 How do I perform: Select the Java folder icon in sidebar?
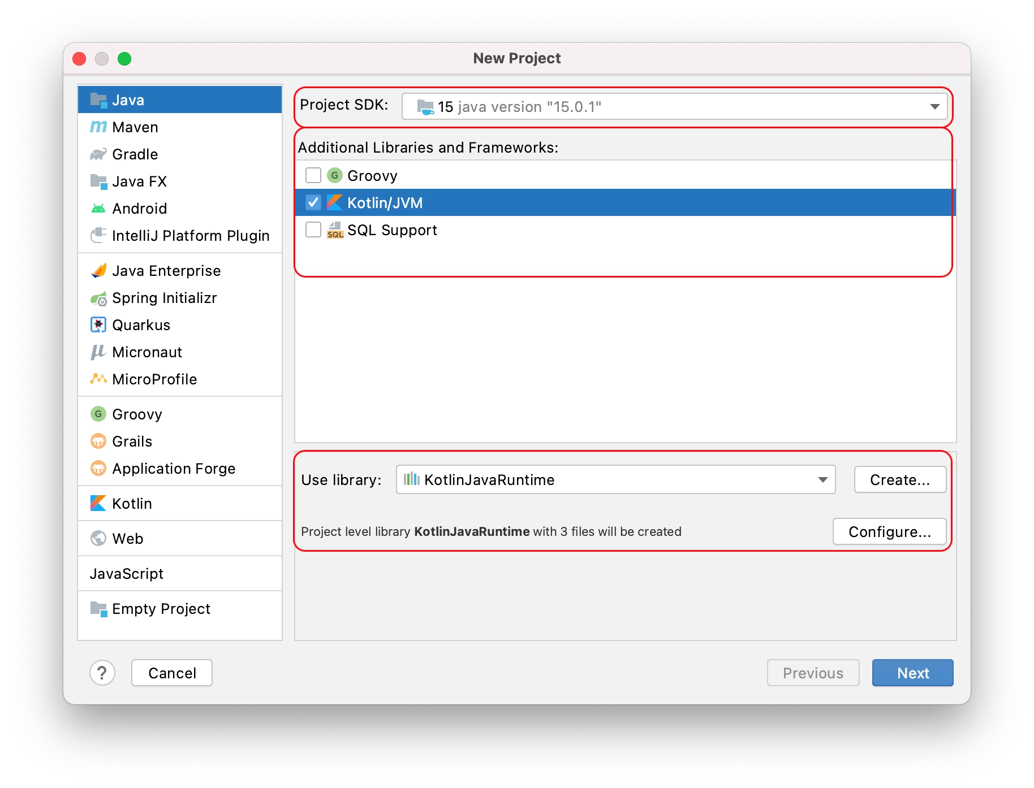click(98, 100)
